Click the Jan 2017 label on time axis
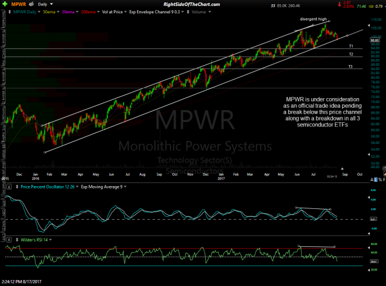 (221, 176)
